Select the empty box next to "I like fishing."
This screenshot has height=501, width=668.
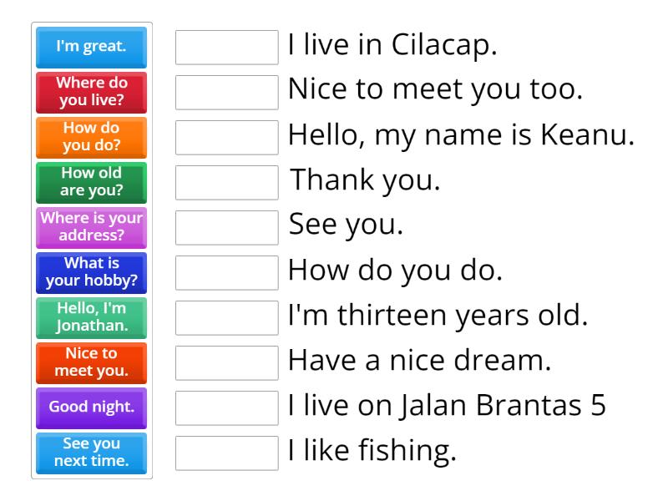[227, 453]
